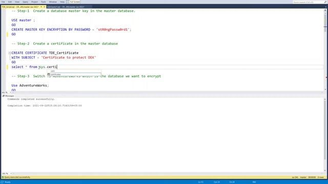Place cursor after 'sys.certi' text
328x184 pixels.
coord(57,67)
